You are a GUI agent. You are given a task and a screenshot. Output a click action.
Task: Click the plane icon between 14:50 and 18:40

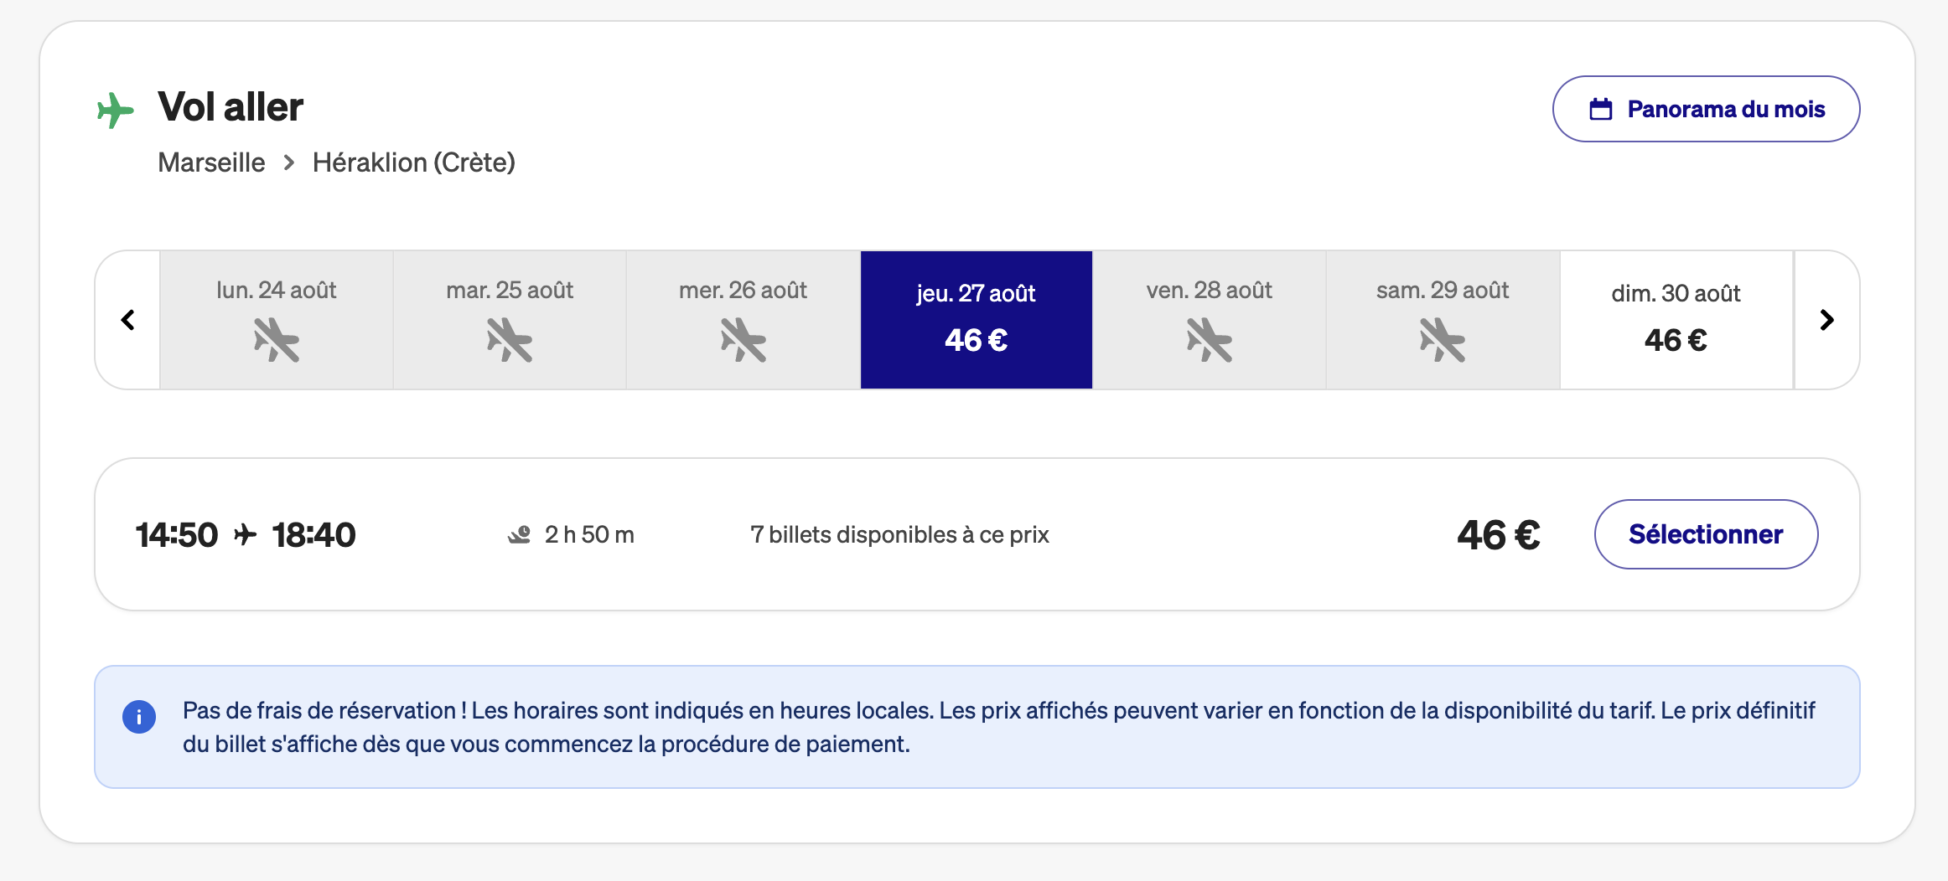(x=245, y=534)
